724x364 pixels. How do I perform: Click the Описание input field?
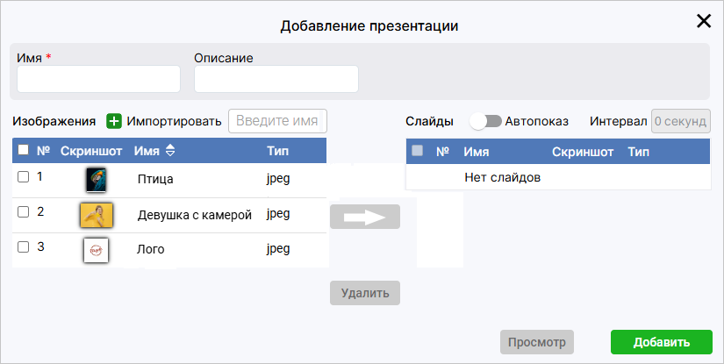(x=276, y=79)
